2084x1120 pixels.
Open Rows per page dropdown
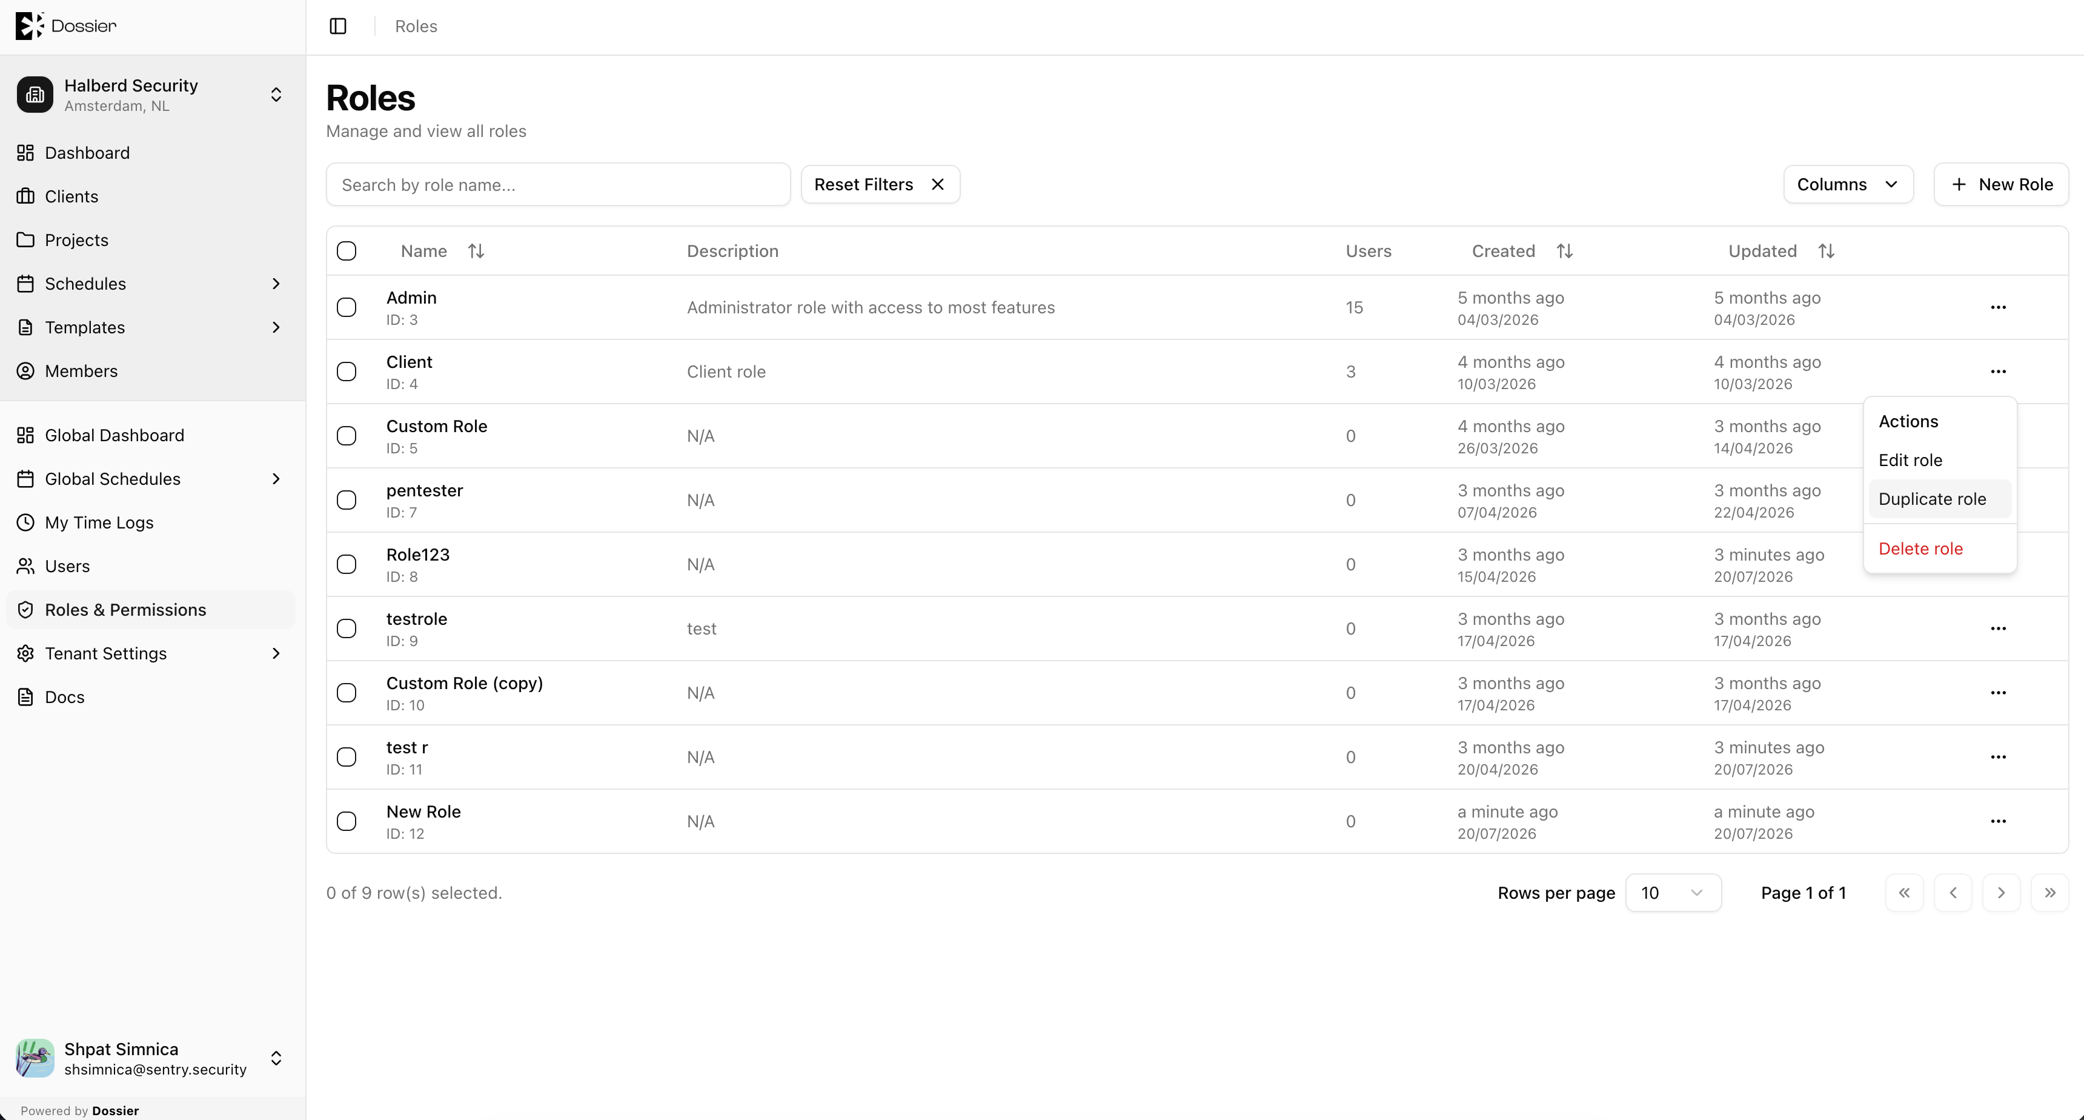(1673, 893)
